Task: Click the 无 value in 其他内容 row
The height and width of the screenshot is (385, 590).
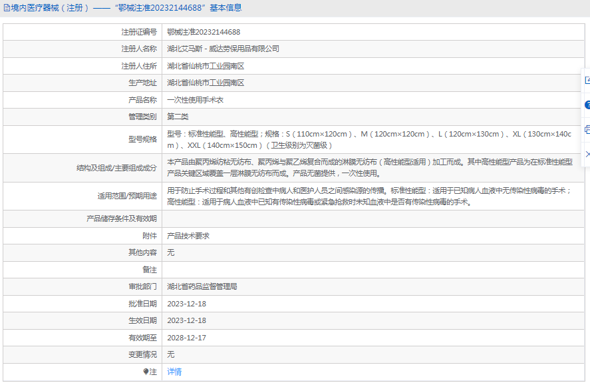Action: pos(171,252)
